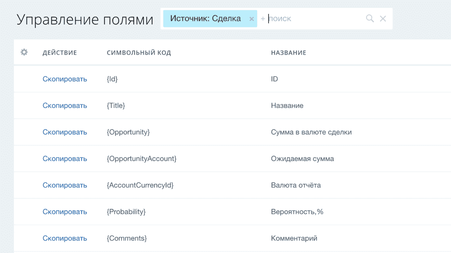The height and width of the screenshot is (253, 451).
Task: Copy the {Comments} field code
Action: (x=64, y=238)
